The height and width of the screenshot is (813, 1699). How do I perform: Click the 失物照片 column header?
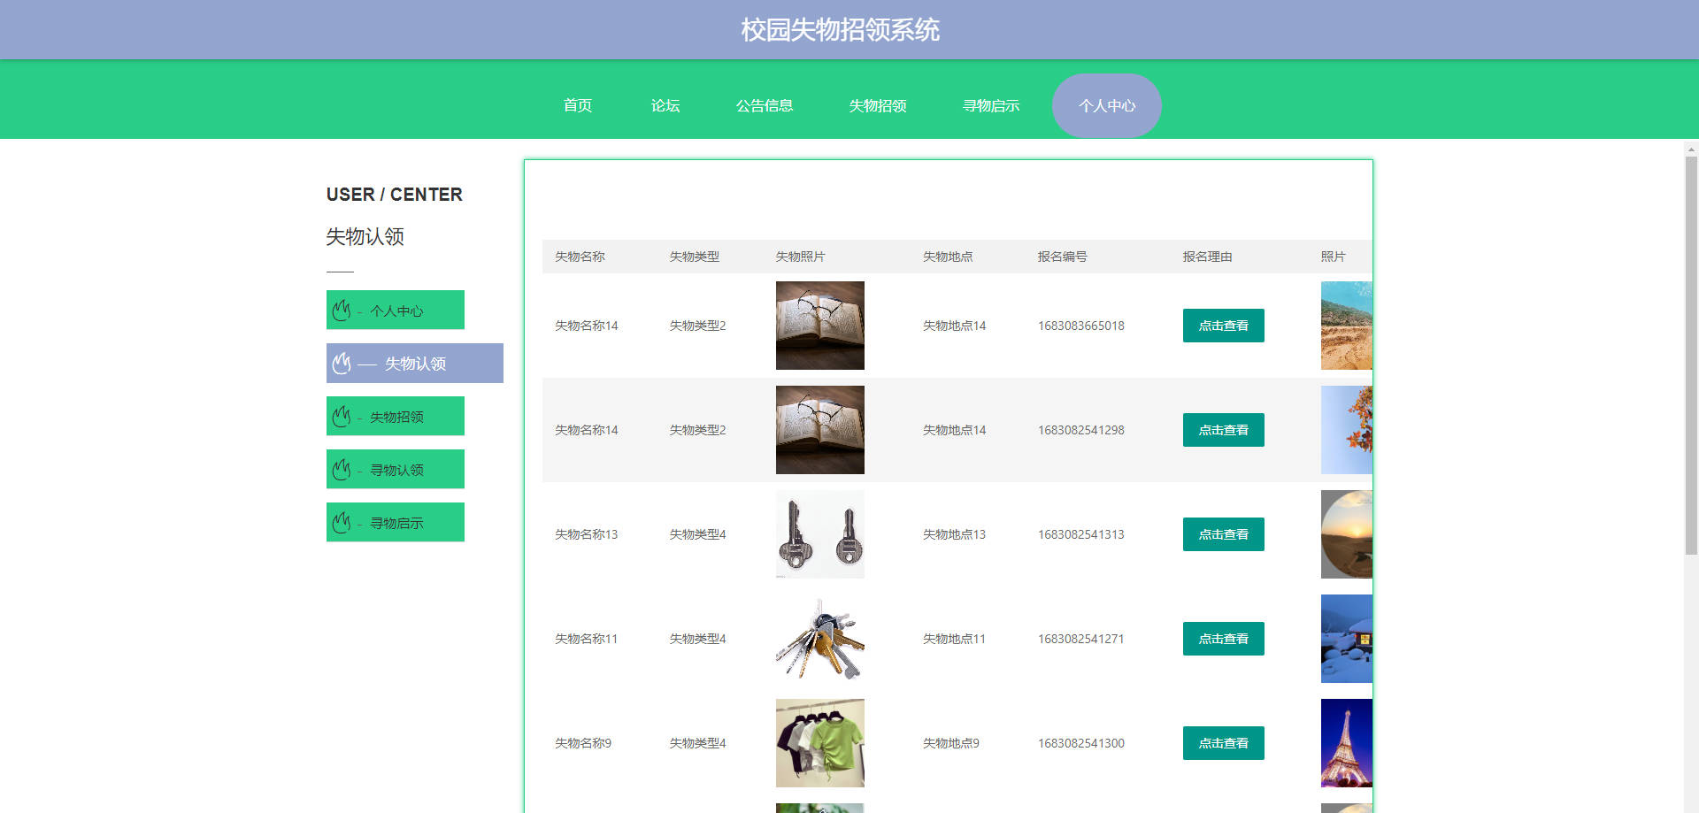(x=801, y=257)
